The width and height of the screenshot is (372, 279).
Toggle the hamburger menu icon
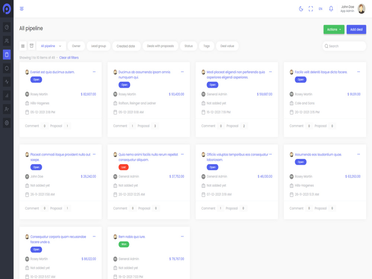coord(22,9)
